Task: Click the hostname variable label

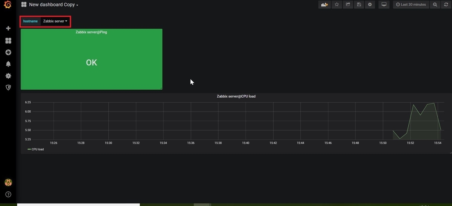Action: 31,21
